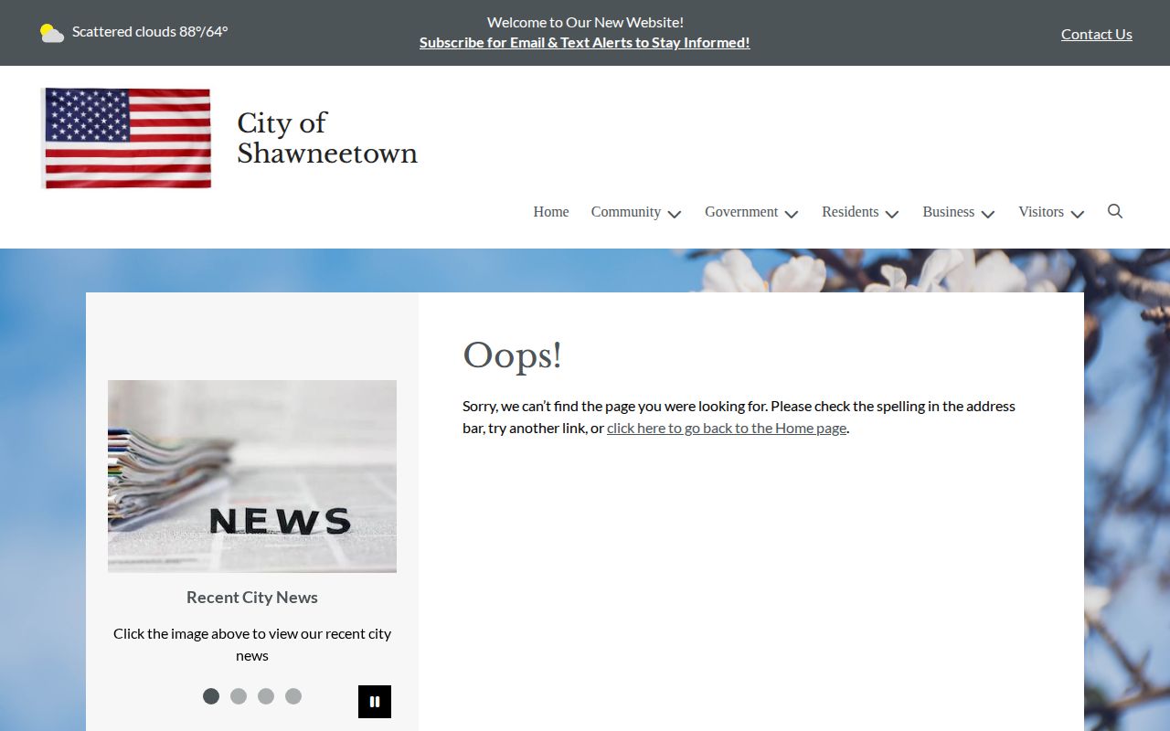
Task: Pause the news slideshow
Action: click(375, 702)
